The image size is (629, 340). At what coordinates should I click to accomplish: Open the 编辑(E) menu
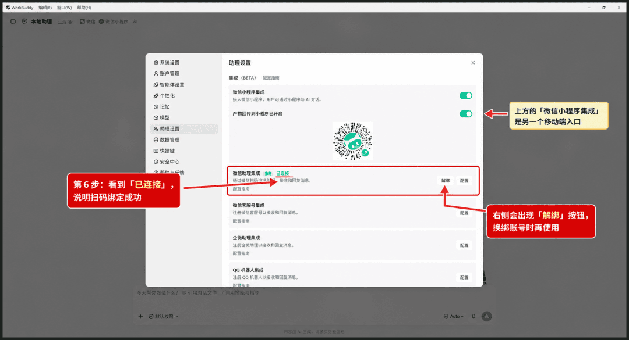pyautogui.click(x=45, y=8)
